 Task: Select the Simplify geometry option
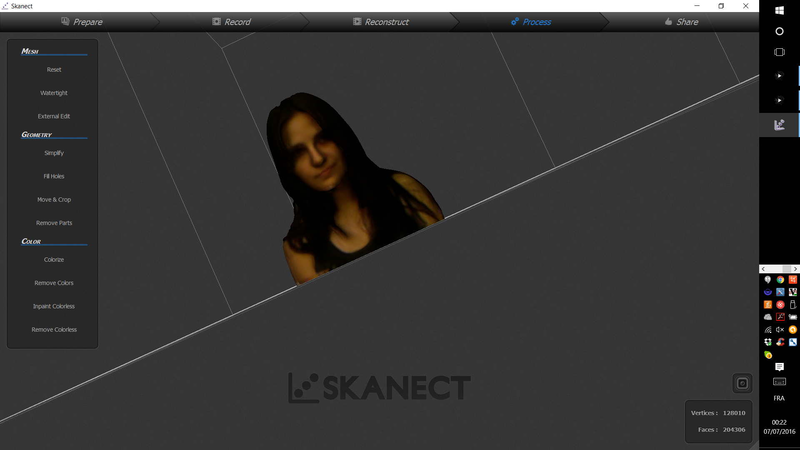(x=54, y=153)
